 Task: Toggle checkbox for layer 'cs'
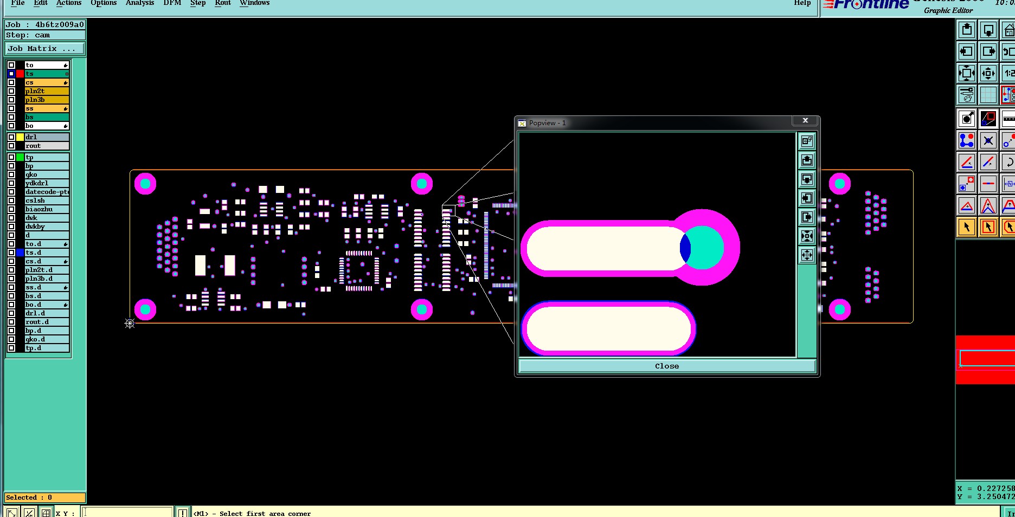[x=11, y=82]
